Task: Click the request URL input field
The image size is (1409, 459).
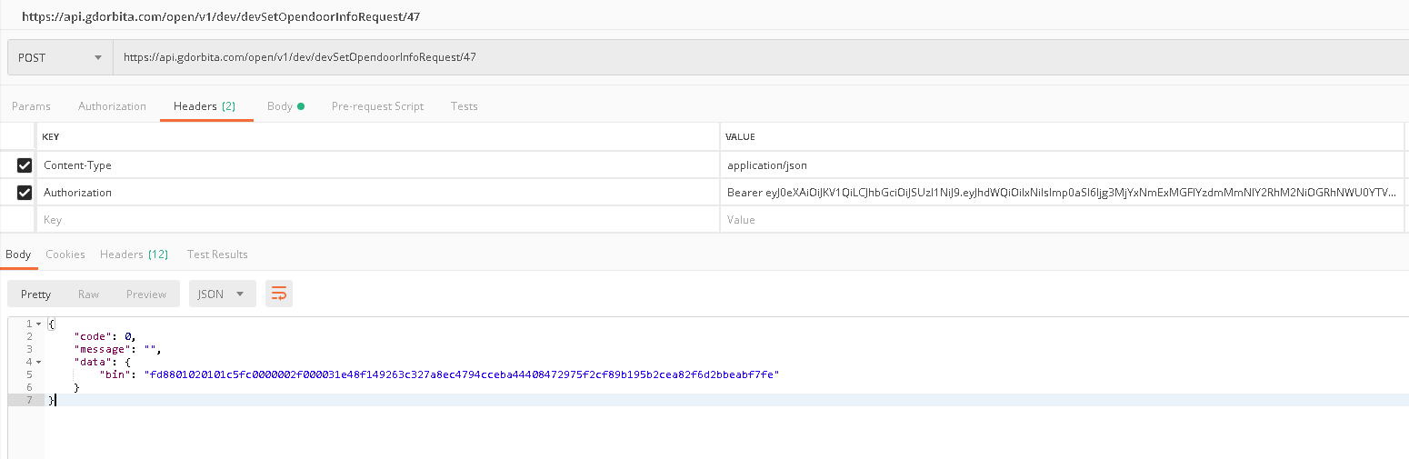Action: pyautogui.click(x=727, y=57)
